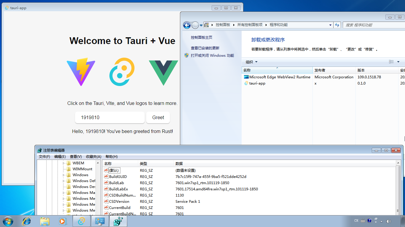This screenshot has height=227, width=405.
Task: Select the BuildLabEx registry value
Action: [x=118, y=189]
